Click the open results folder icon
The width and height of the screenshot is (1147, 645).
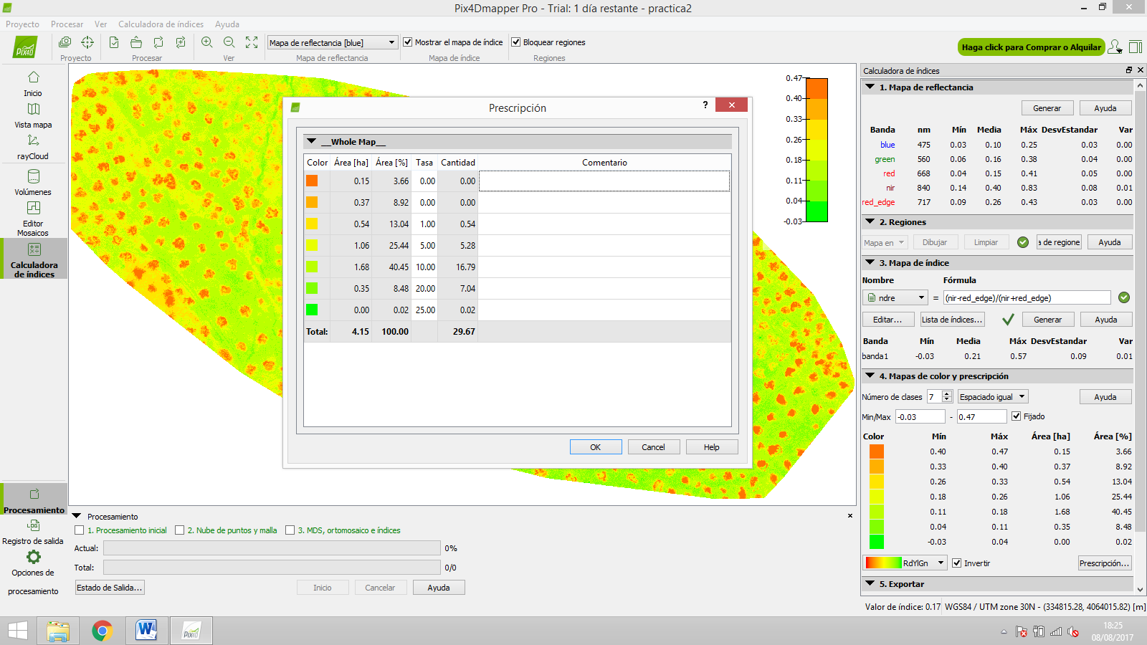tap(136, 42)
